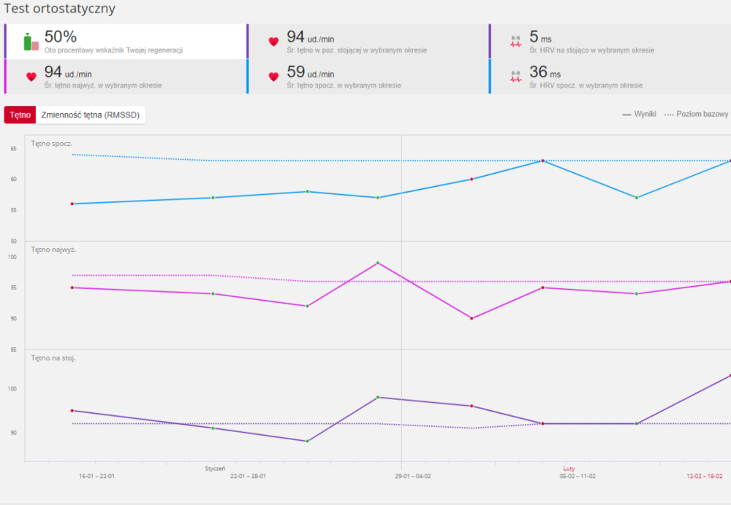The width and height of the screenshot is (731, 505).
Task: Click R-R icon next to 5 ms
Action: coord(515,42)
